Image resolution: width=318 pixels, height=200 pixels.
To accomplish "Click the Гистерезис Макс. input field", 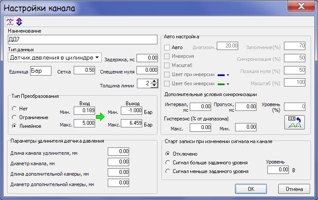I will tap(200, 127).
